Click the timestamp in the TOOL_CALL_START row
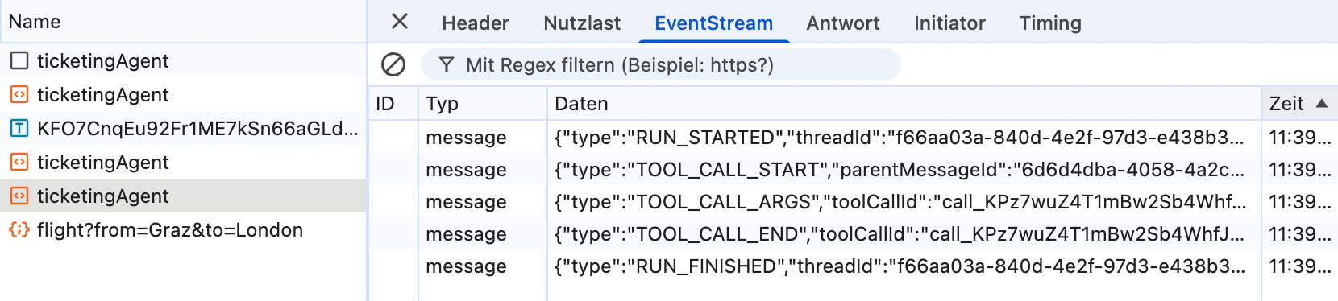Image resolution: width=1338 pixels, height=301 pixels. click(x=1300, y=170)
